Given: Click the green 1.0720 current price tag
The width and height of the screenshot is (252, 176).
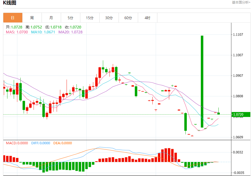Looking at the screenshot, I should [x=241, y=114].
